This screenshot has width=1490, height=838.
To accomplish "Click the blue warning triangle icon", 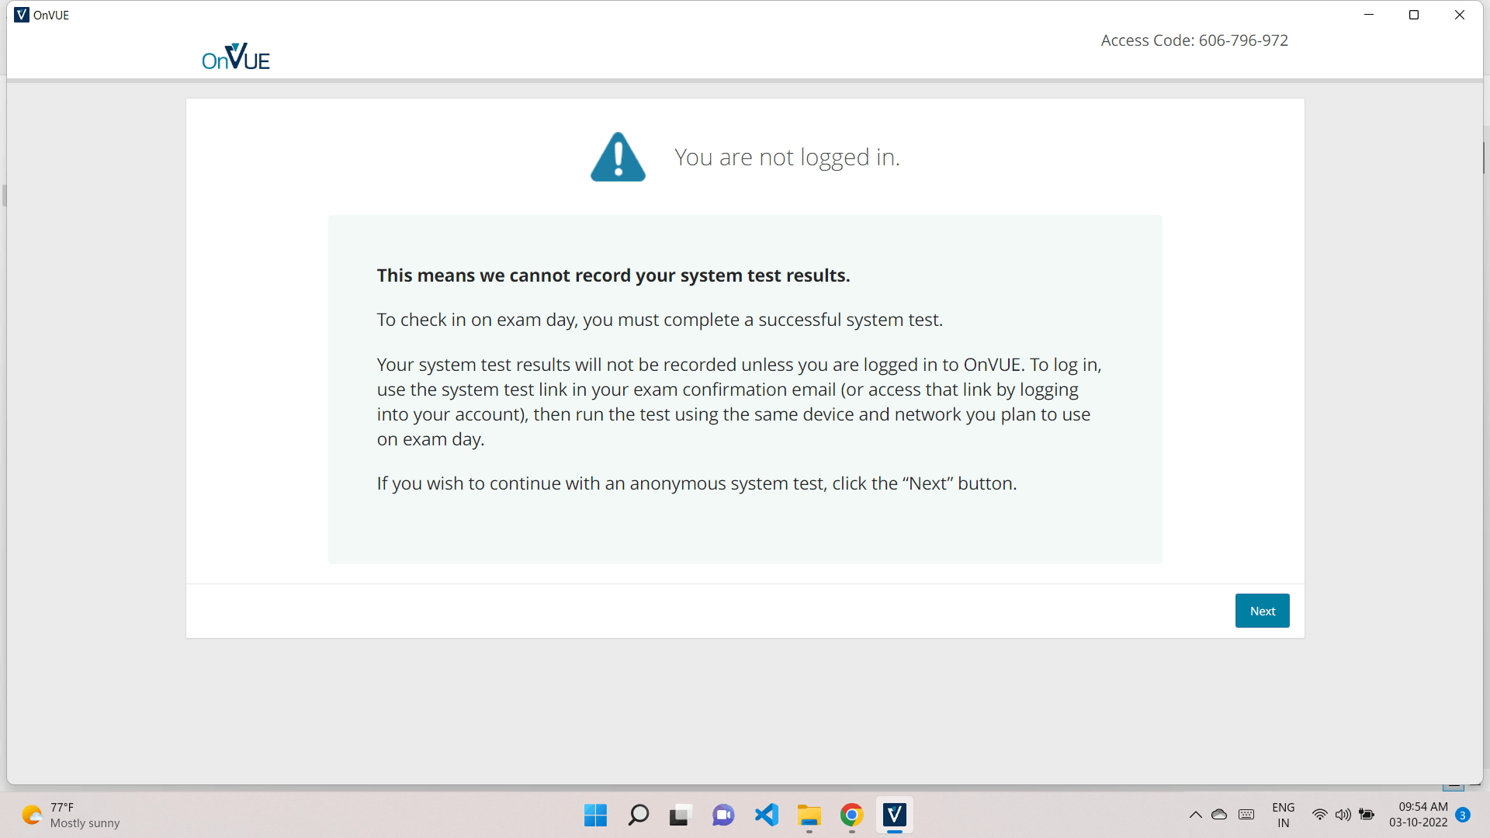I will click(618, 157).
